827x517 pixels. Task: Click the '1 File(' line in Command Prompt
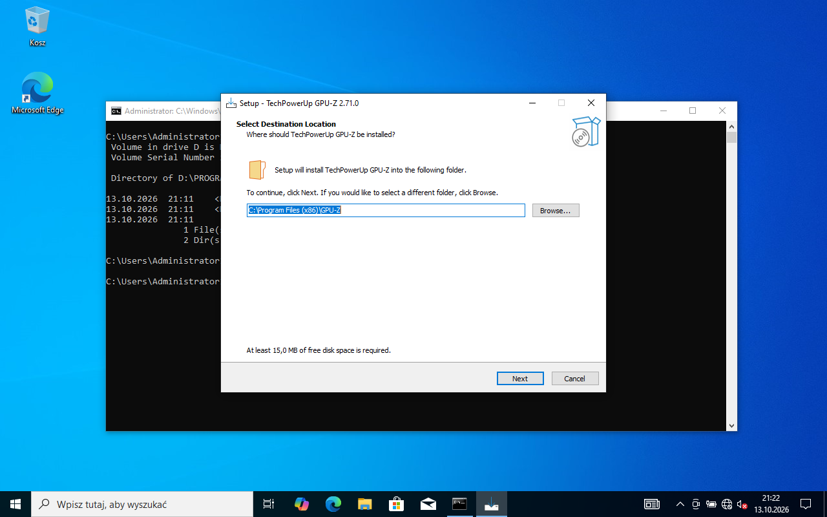202,230
